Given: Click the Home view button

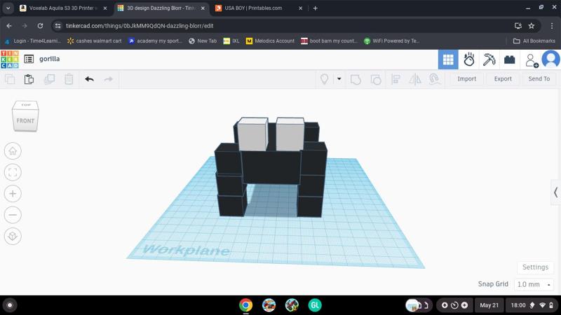Looking at the screenshot, I should coord(13,151).
